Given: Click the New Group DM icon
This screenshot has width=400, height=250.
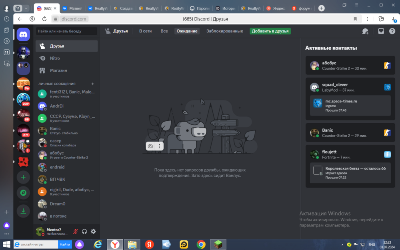Looking at the screenshot, I should pyautogui.click(x=365, y=31).
